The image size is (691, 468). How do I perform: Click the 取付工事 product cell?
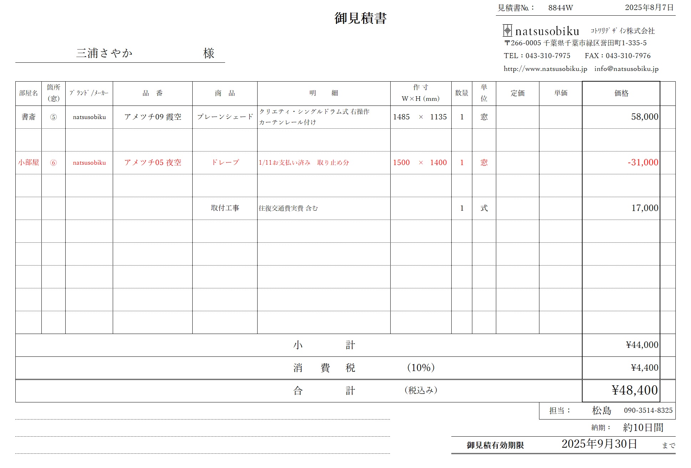pos(225,208)
